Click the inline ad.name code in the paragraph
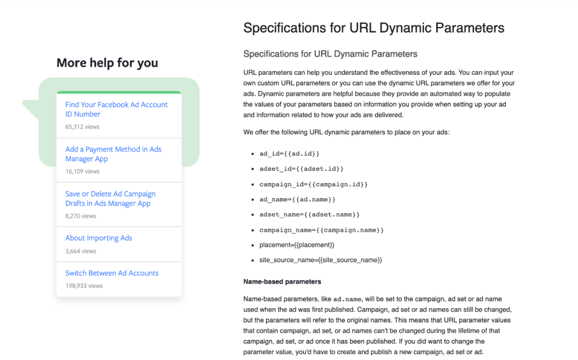Viewport: 578px width, 360px height. point(347,299)
